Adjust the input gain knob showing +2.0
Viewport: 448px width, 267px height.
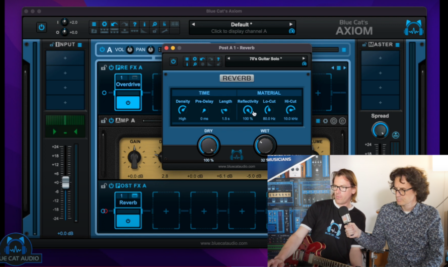pyautogui.click(x=64, y=22)
